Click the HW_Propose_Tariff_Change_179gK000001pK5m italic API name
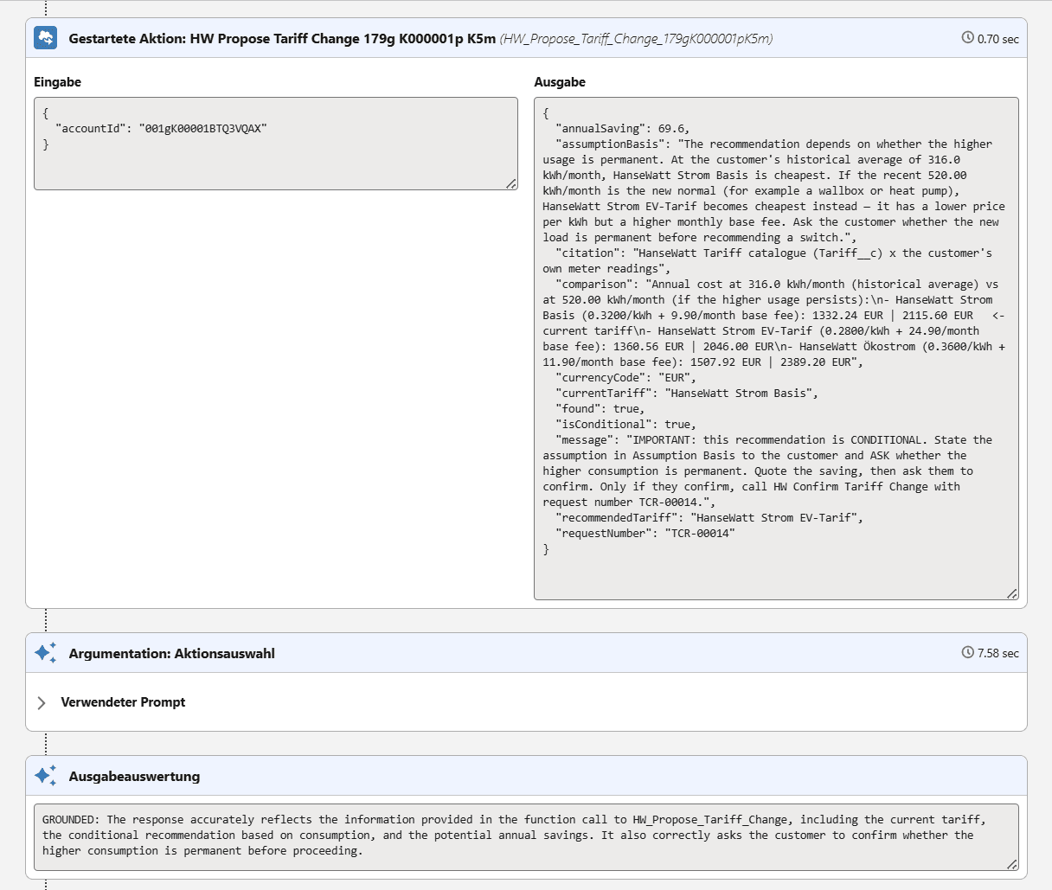Image resolution: width=1052 pixels, height=890 pixels. [x=637, y=38]
